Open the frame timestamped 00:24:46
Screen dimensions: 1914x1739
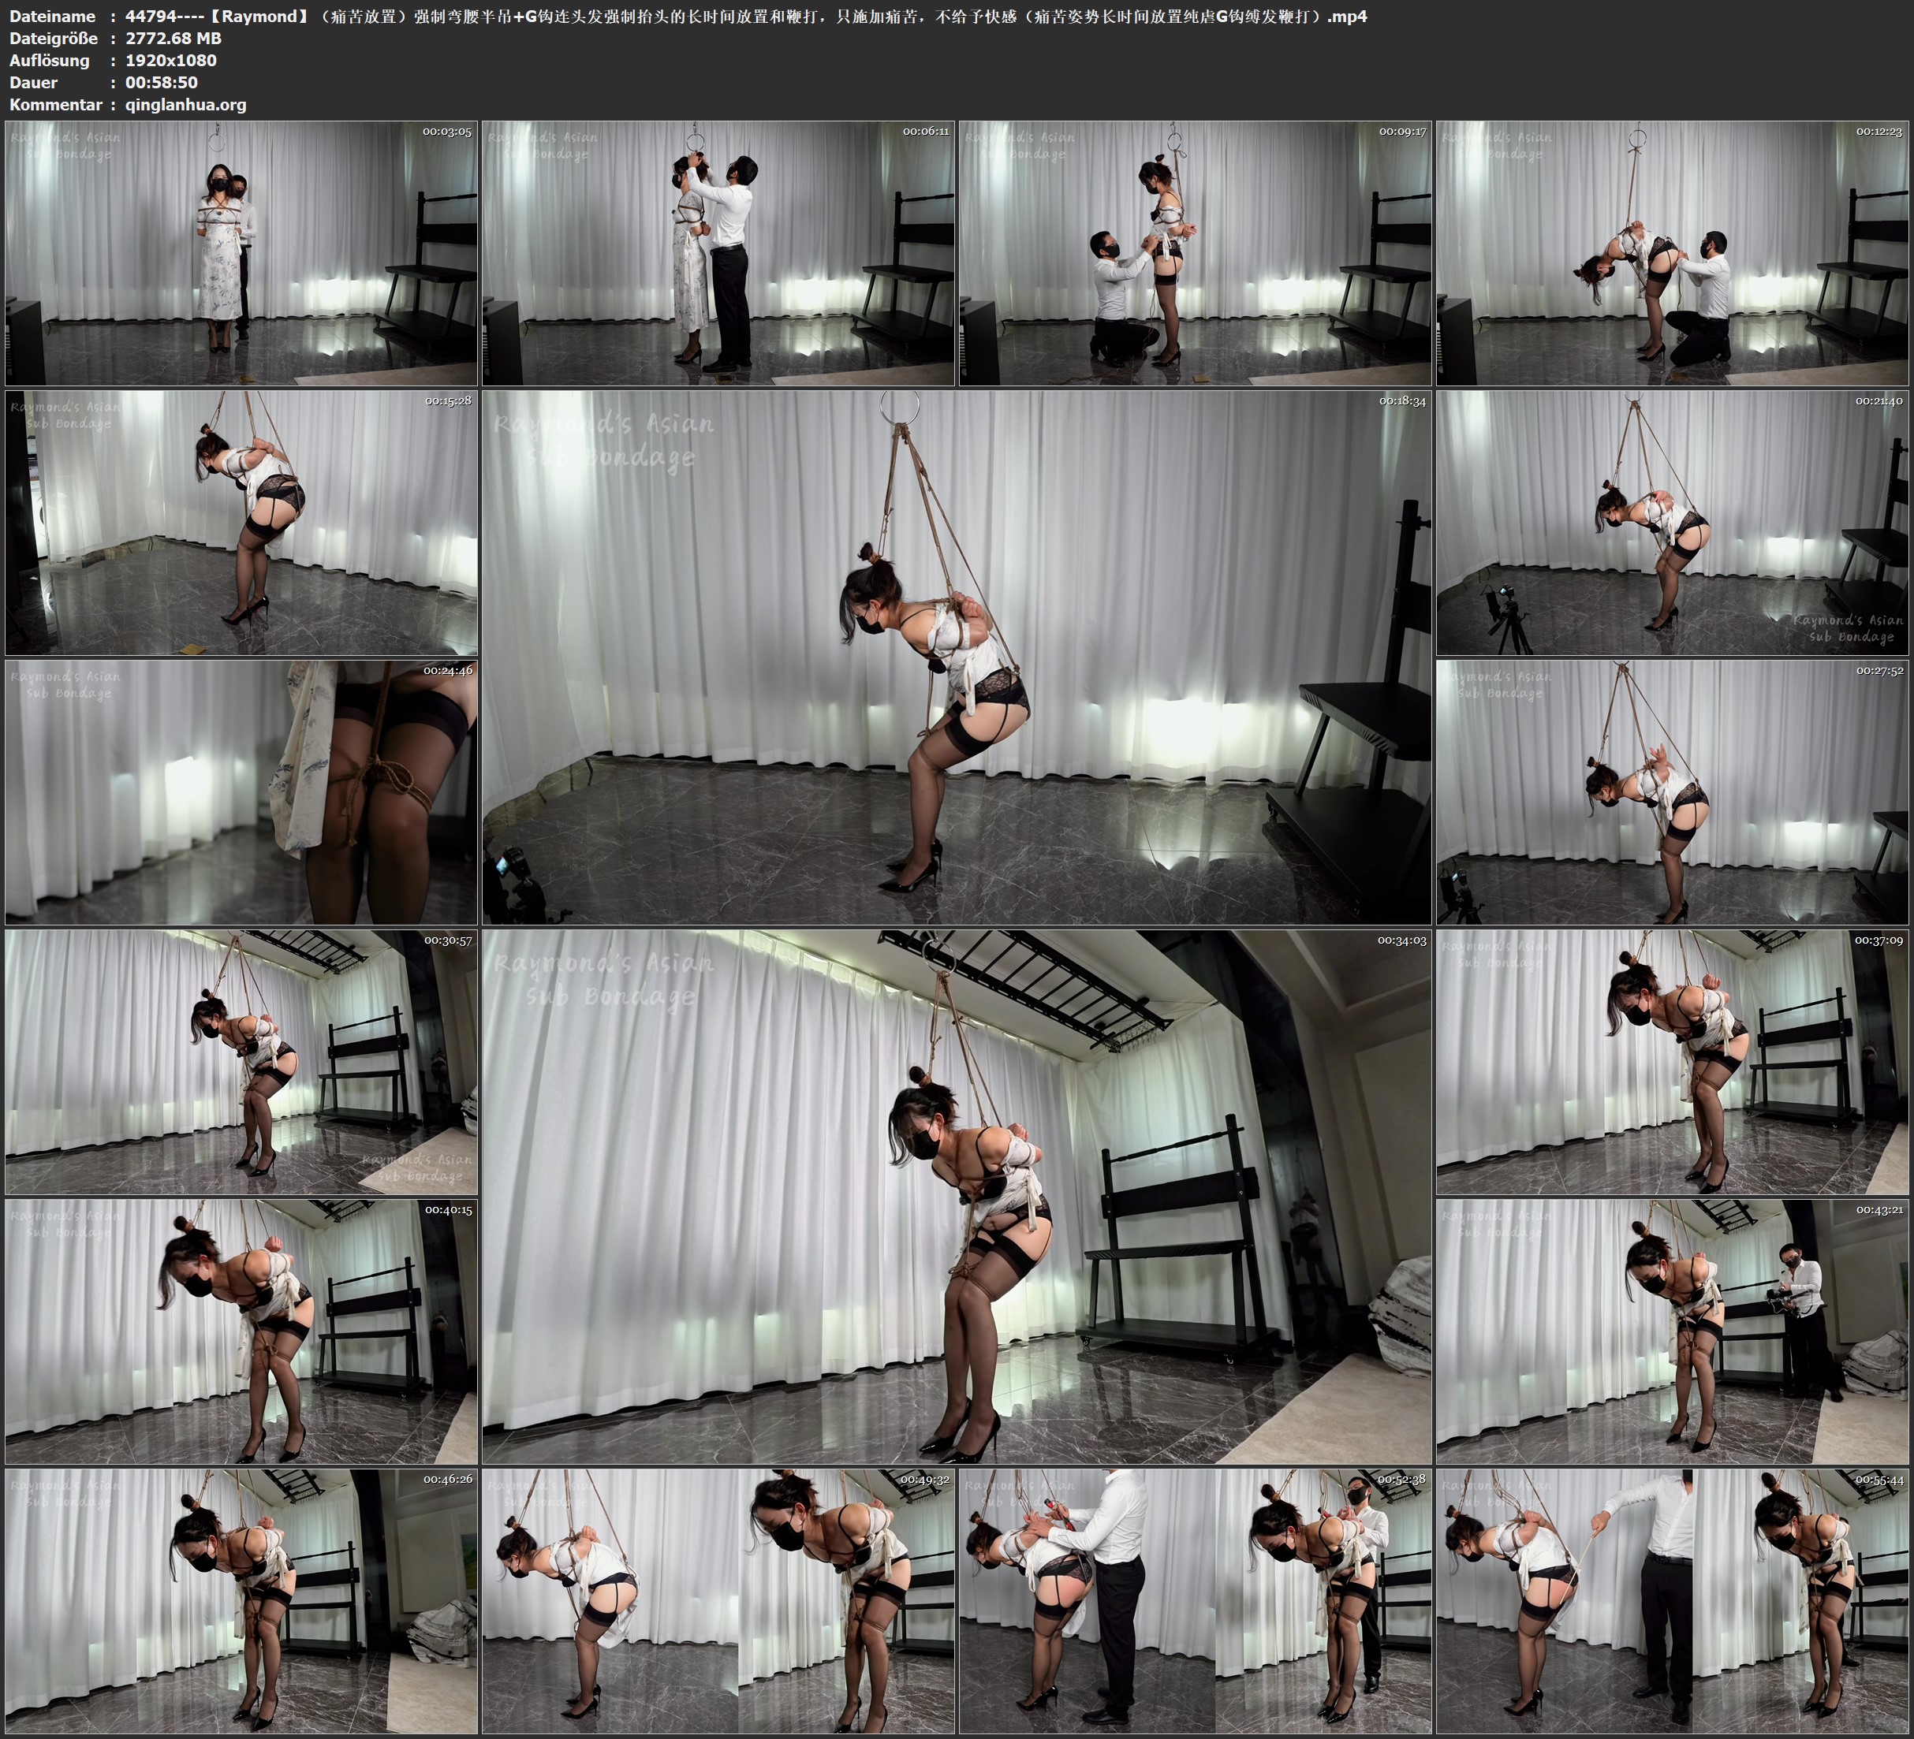[x=241, y=791]
